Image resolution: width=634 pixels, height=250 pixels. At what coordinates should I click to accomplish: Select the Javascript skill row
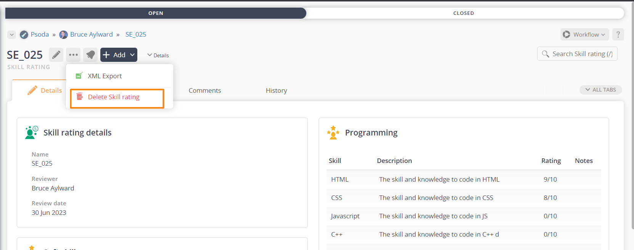464,216
